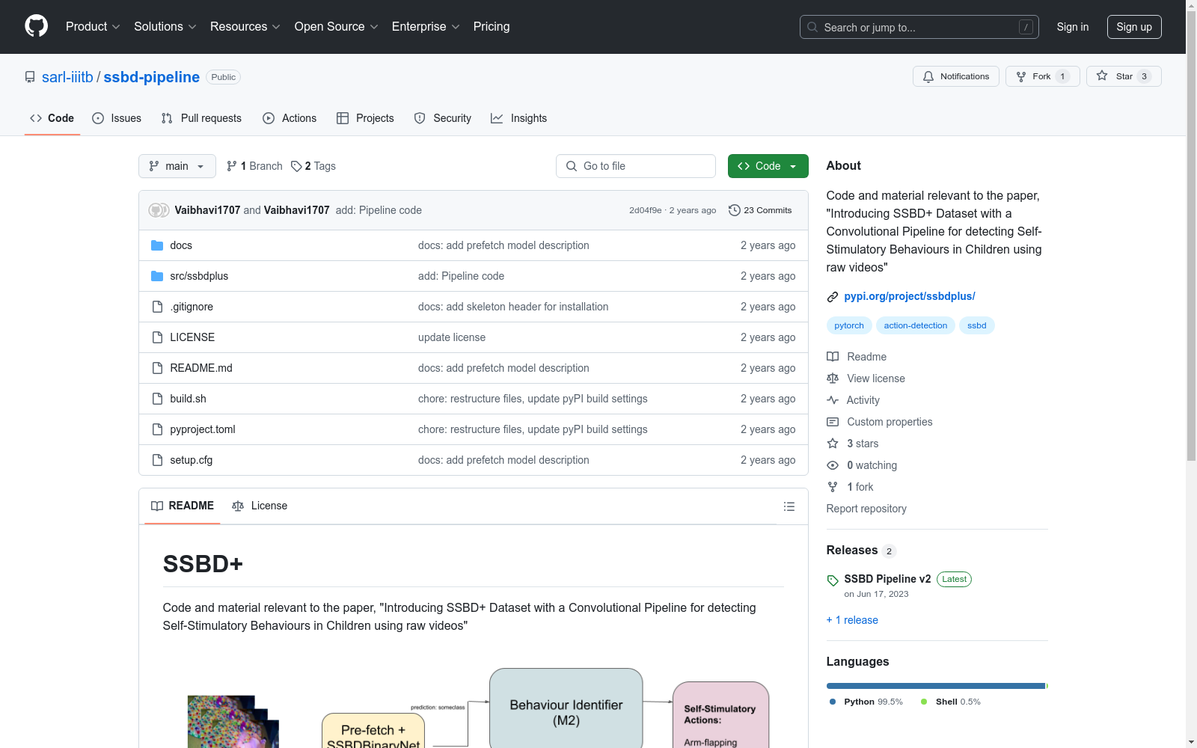Click the Sign up button
This screenshot has width=1197, height=748.
pyautogui.click(x=1134, y=27)
